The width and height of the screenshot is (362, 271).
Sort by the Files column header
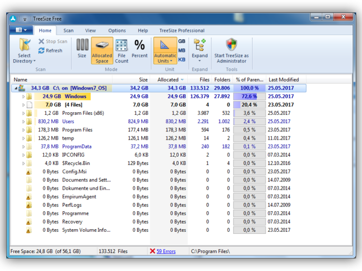click(200, 80)
